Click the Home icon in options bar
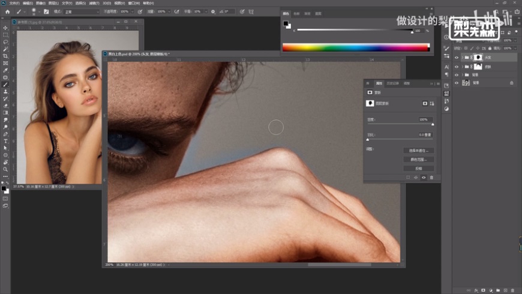The width and height of the screenshot is (522, 294). tap(7, 11)
